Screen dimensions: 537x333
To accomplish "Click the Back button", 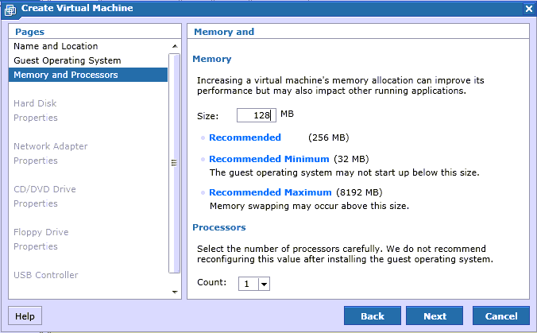I will 373,316.
